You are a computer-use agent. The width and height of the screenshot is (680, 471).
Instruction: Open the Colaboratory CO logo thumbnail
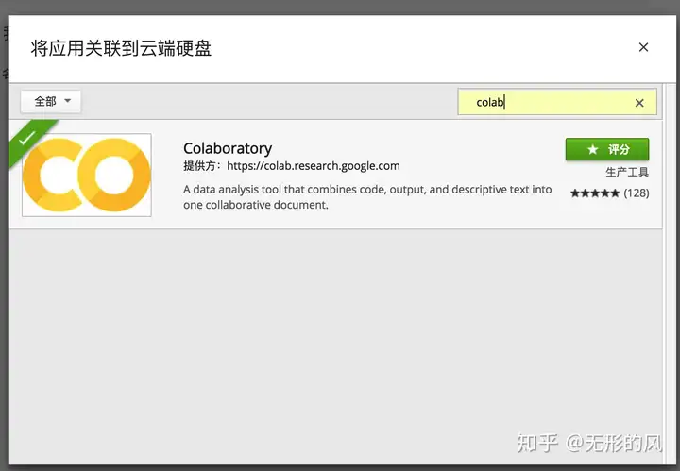[x=87, y=175]
